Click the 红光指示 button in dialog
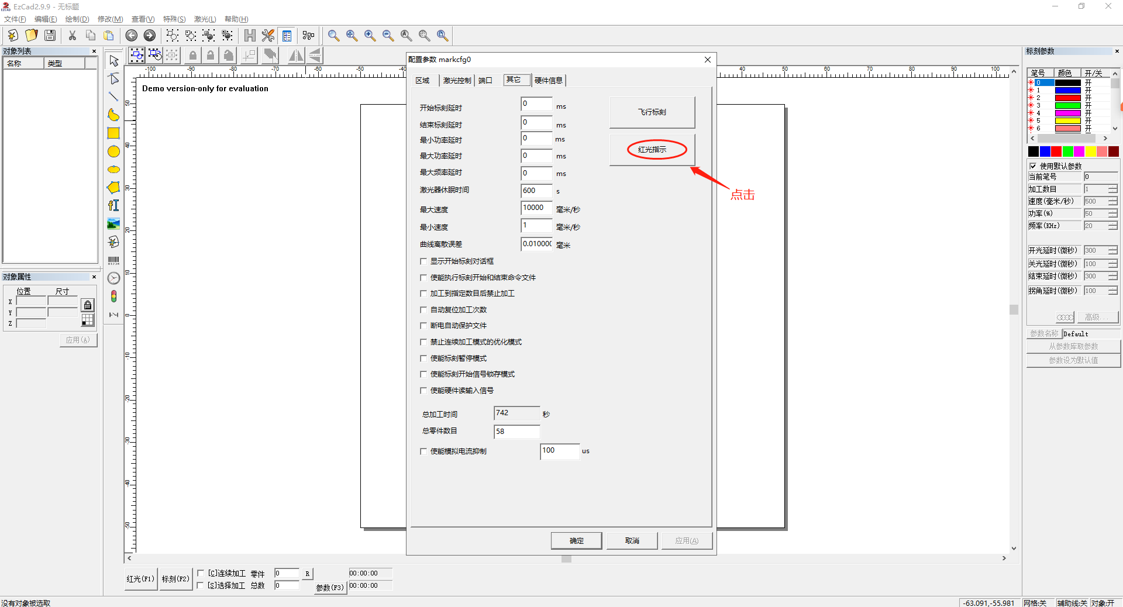The height and width of the screenshot is (607, 1123). pyautogui.click(x=652, y=150)
